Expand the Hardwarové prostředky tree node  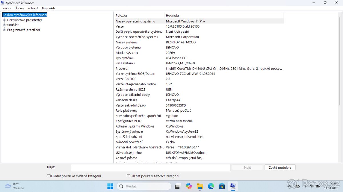(4, 20)
